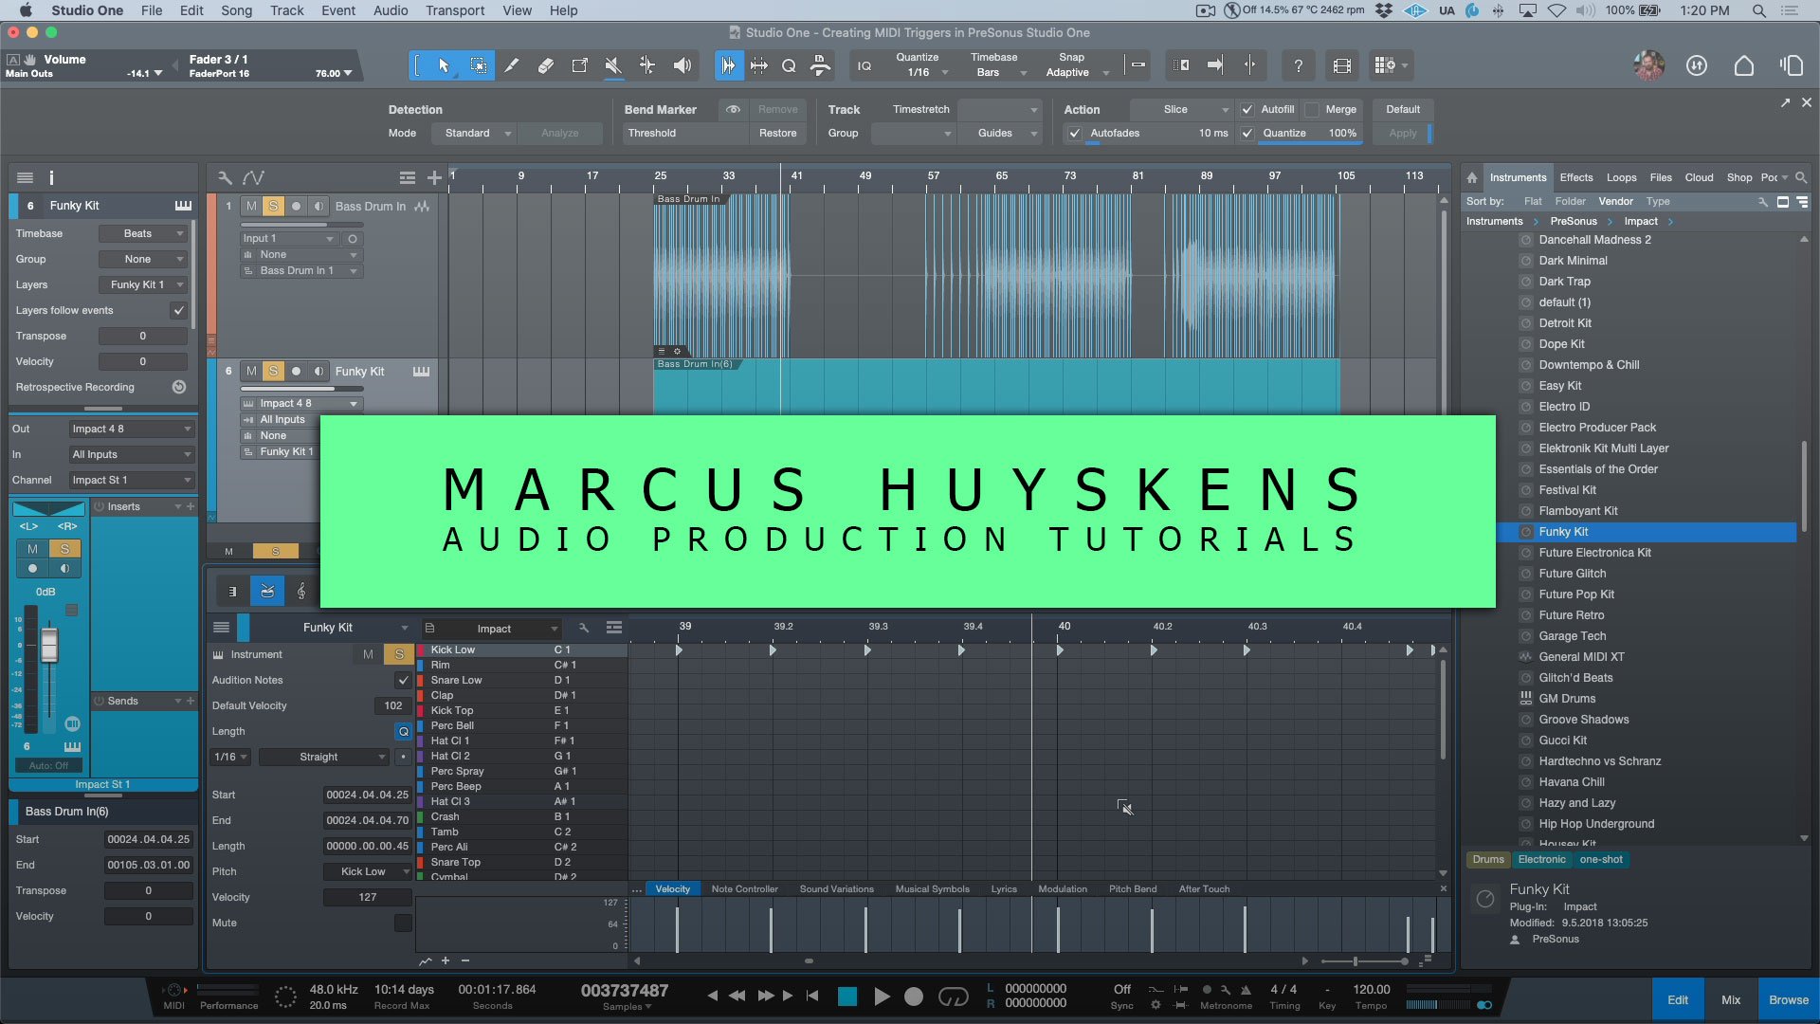1820x1024 pixels.
Task: Click editor horizontal zoom slider
Action: [1363, 961]
